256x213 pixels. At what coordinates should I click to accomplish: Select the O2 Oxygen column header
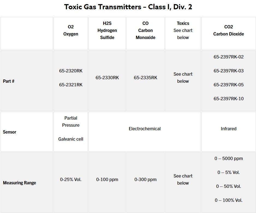[71, 30]
